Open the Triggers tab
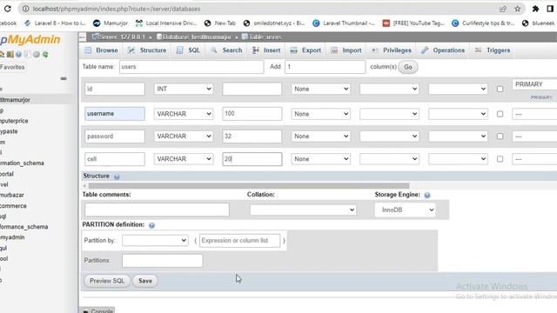The width and height of the screenshot is (557, 313). pyautogui.click(x=493, y=50)
